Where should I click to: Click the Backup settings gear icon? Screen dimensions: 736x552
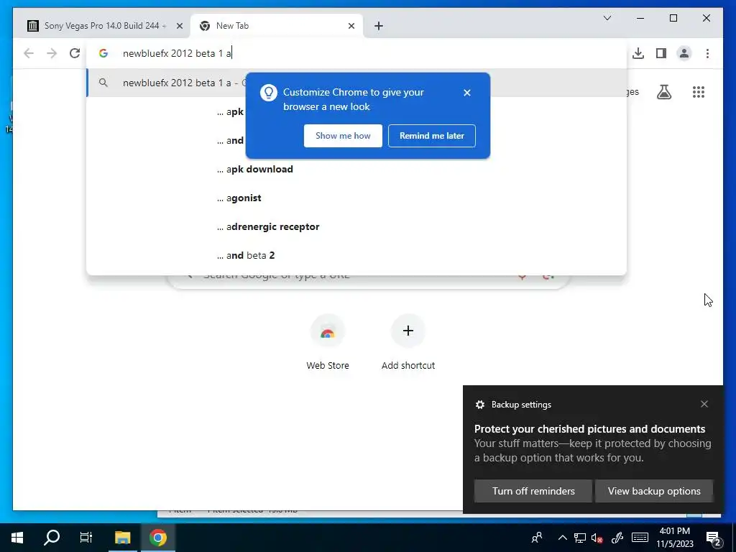[479, 405]
